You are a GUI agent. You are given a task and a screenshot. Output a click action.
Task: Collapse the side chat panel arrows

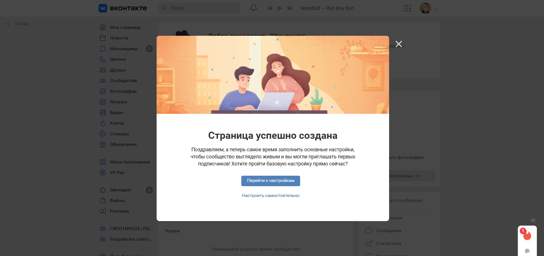(x=533, y=221)
